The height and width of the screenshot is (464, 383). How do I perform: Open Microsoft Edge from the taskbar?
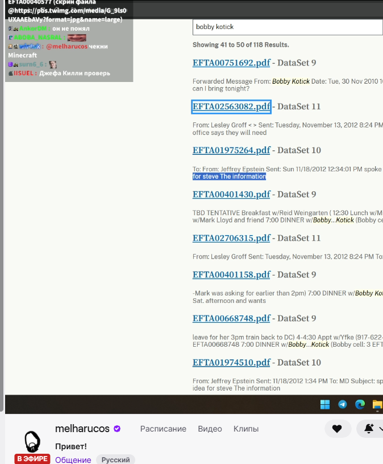(x=360, y=404)
